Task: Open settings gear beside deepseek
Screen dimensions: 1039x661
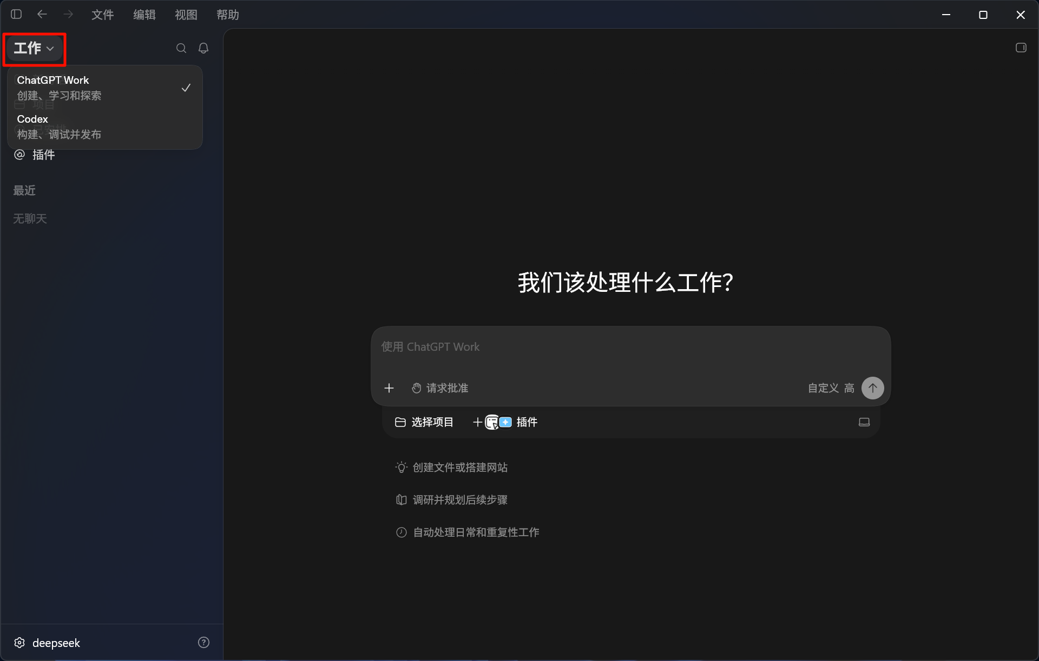Action: pyautogui.click(x=19, y=643)
